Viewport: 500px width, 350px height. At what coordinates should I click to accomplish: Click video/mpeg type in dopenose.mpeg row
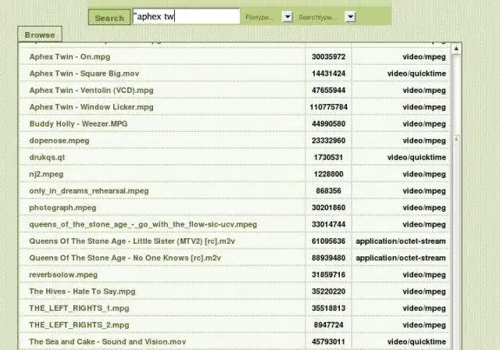tap(424, 141)
